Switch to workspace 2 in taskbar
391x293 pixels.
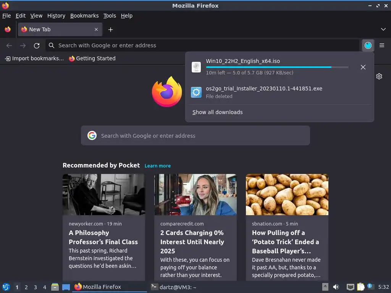click(26, 287)
